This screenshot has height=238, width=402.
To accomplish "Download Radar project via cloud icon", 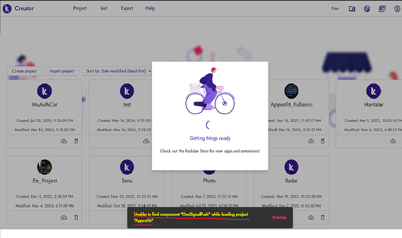I will pyautogui.click(x=311, y=218).
